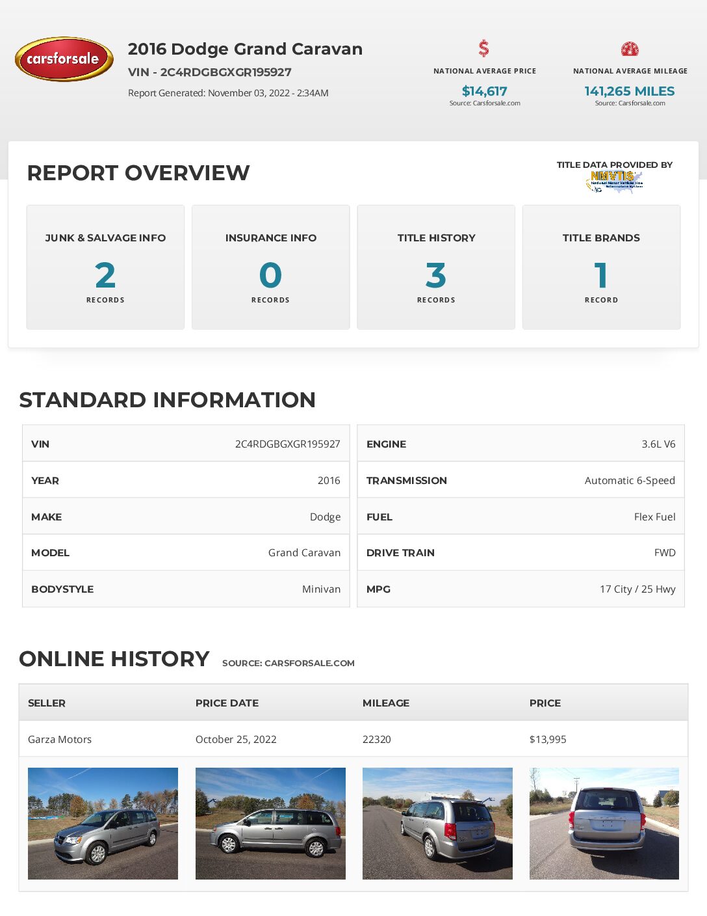
Task: Click the Carsforsale logo
Action: coord(64,59)
